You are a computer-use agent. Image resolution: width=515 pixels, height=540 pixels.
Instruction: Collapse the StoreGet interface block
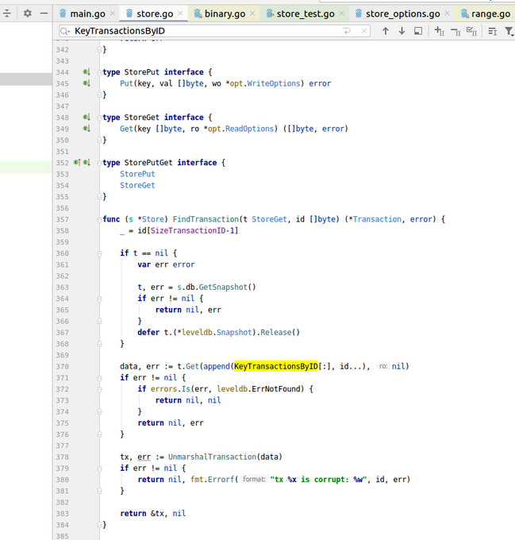[x=99, y=118]
